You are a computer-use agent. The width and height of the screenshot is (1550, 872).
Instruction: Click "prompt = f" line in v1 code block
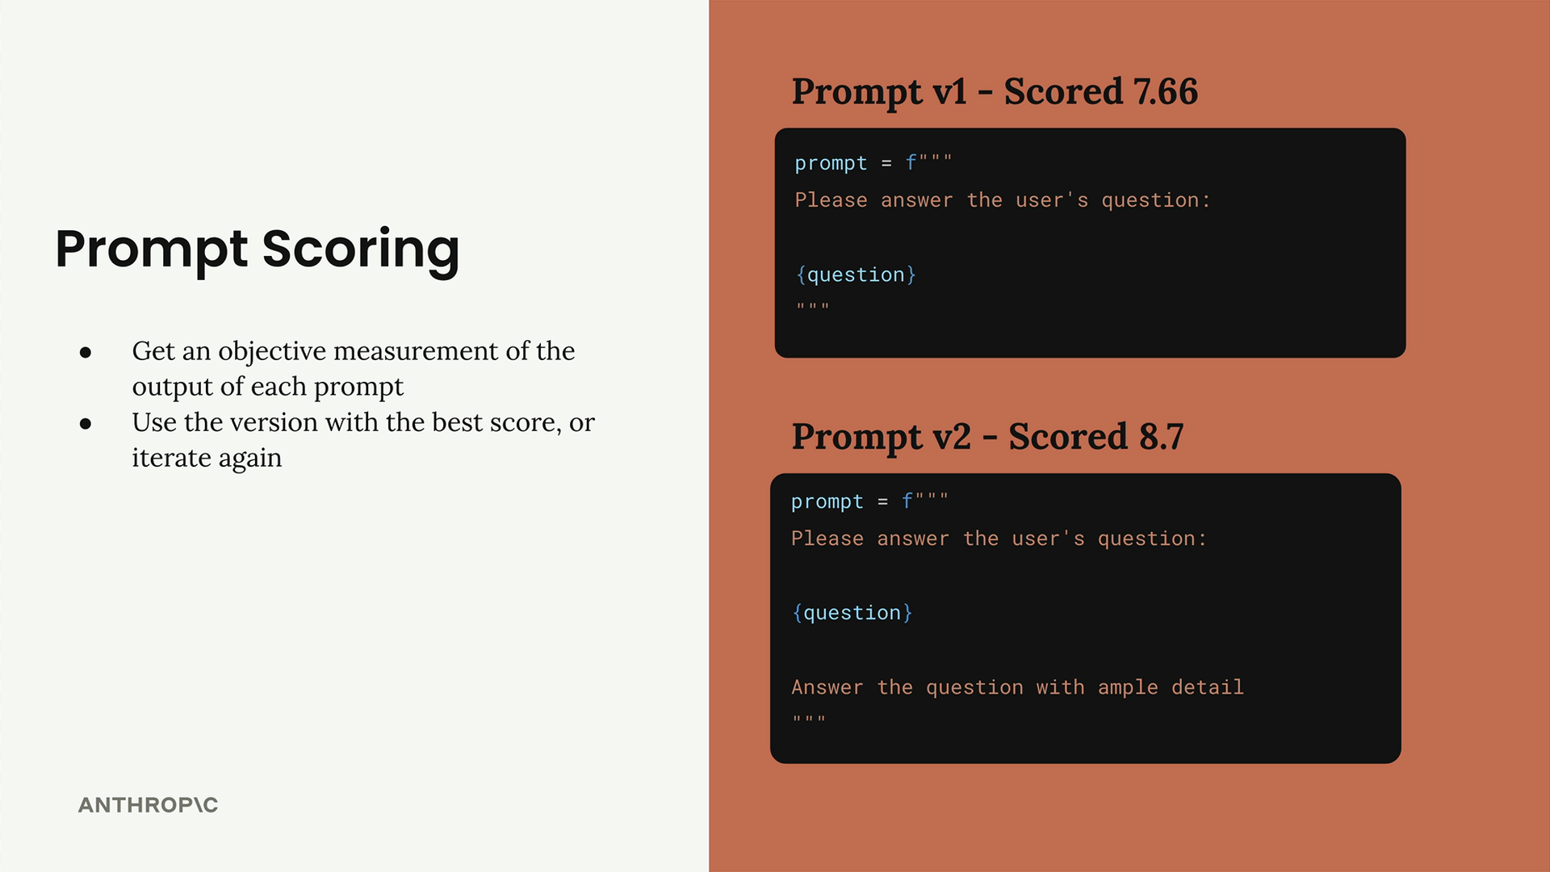click(x=873, y=163)
